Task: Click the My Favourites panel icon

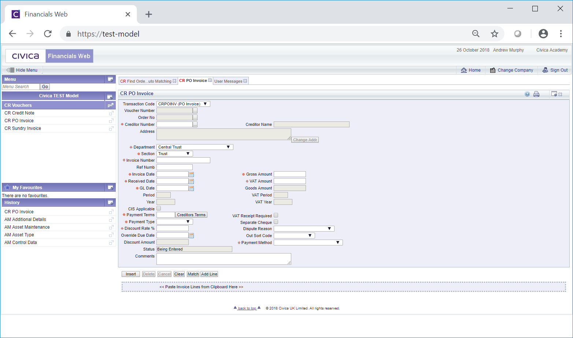Action: click(110, 188)
